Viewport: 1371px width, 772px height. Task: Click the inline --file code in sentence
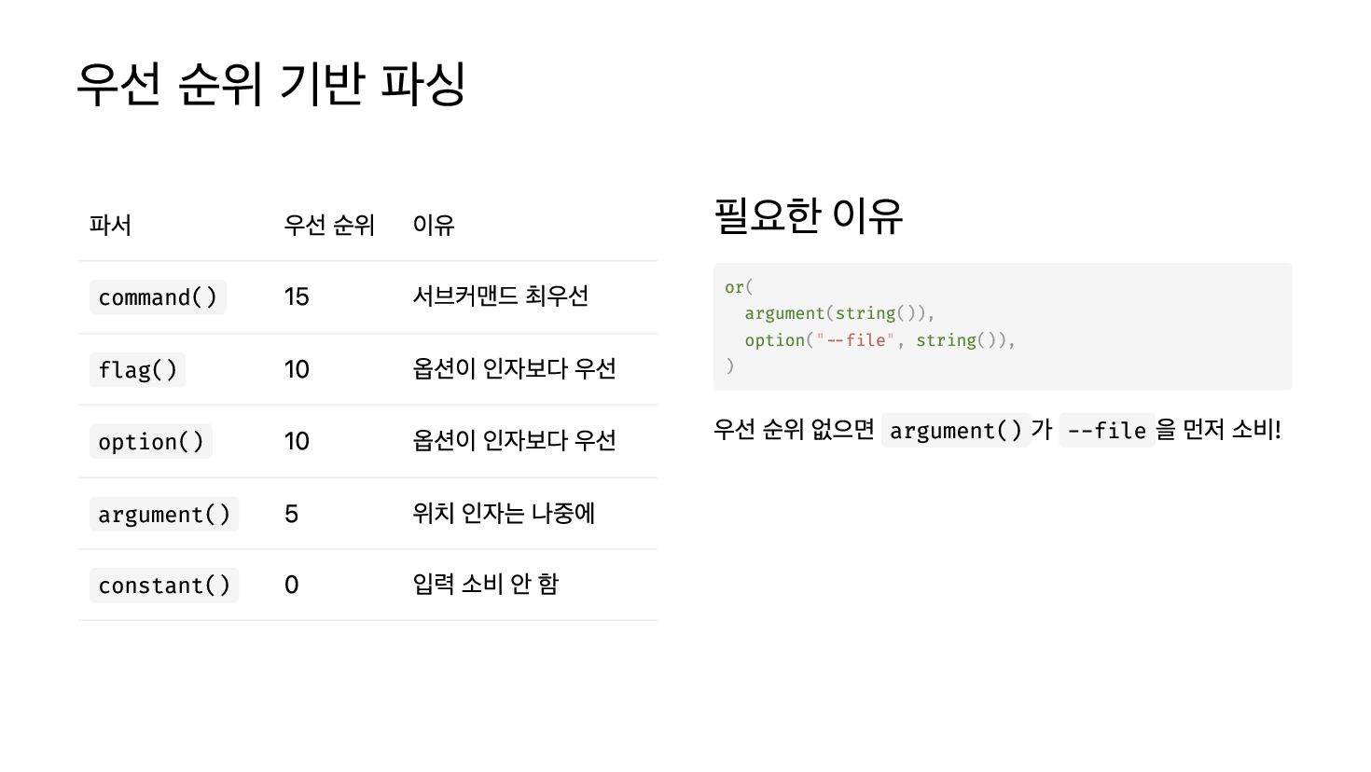click(1106, 431)
